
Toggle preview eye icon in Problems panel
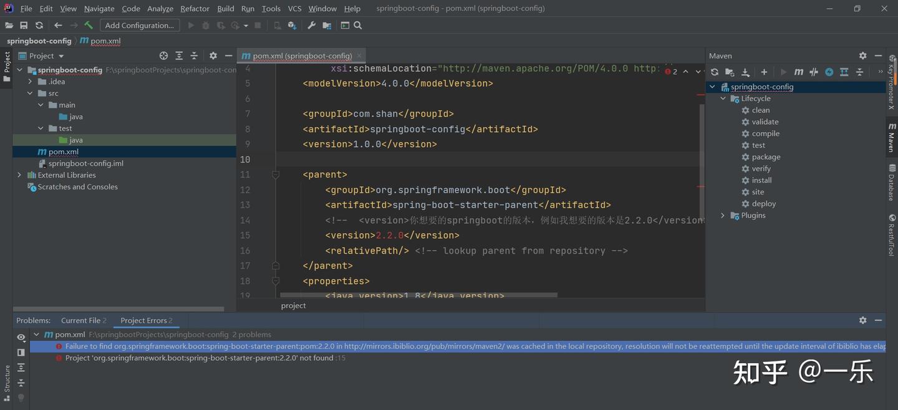21,338
